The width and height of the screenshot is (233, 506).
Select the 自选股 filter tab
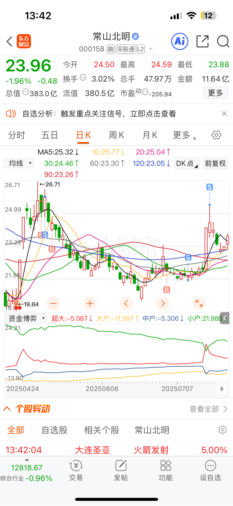point(55,430)
